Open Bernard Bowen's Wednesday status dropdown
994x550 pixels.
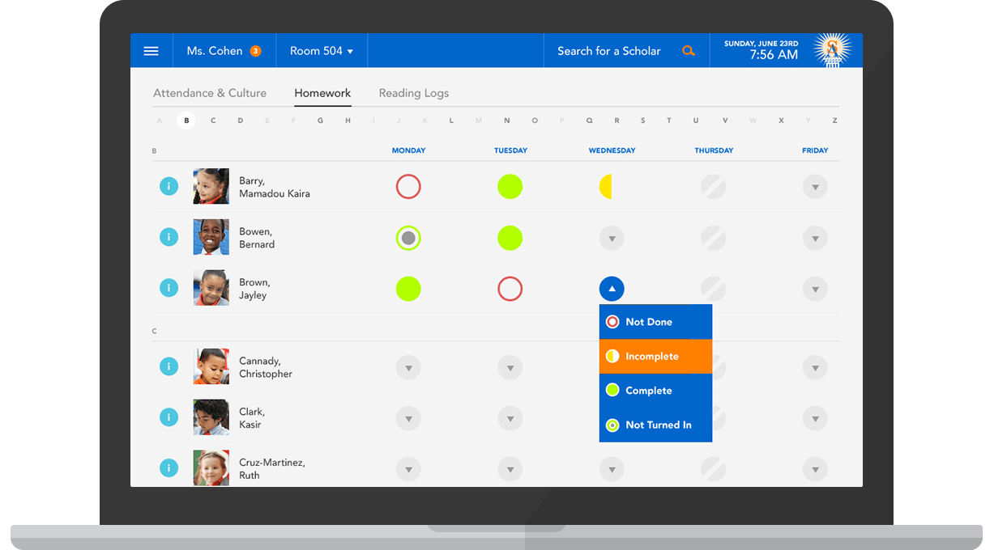pyautogui.click(x=612, y=239)
